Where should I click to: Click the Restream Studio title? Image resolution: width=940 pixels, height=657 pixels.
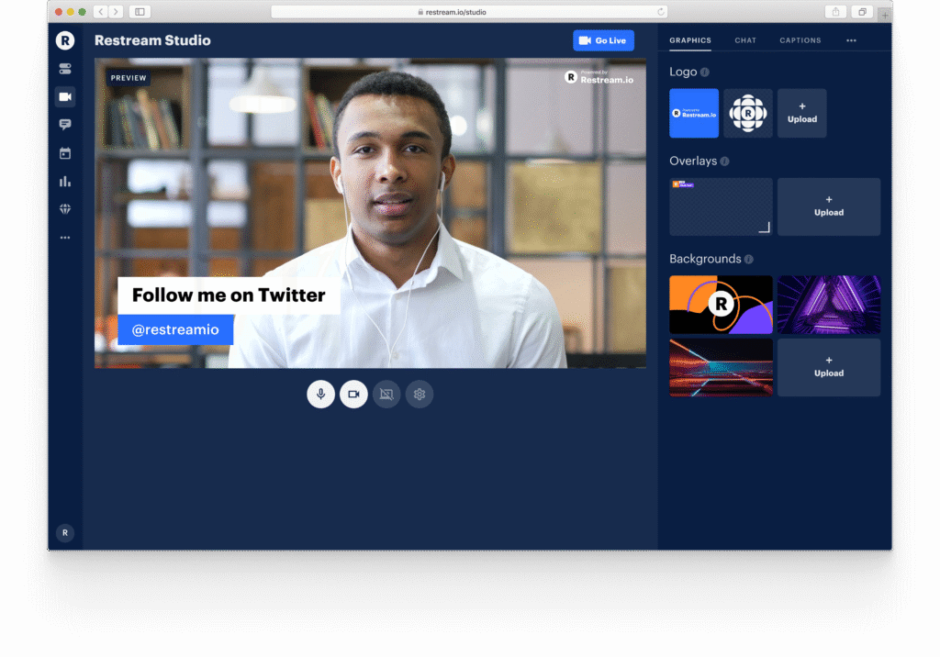152,40
